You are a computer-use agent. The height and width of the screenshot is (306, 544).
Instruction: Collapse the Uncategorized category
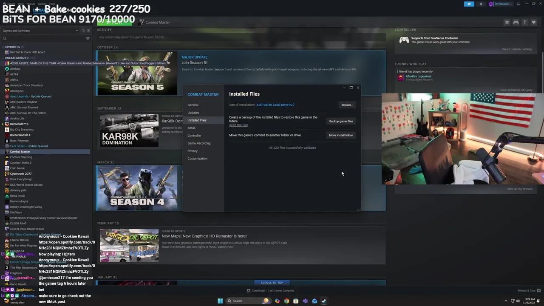(x=3, y=58)
